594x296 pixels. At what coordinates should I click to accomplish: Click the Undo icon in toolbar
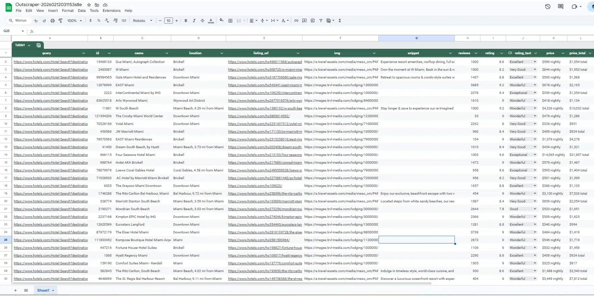[36, 21]
